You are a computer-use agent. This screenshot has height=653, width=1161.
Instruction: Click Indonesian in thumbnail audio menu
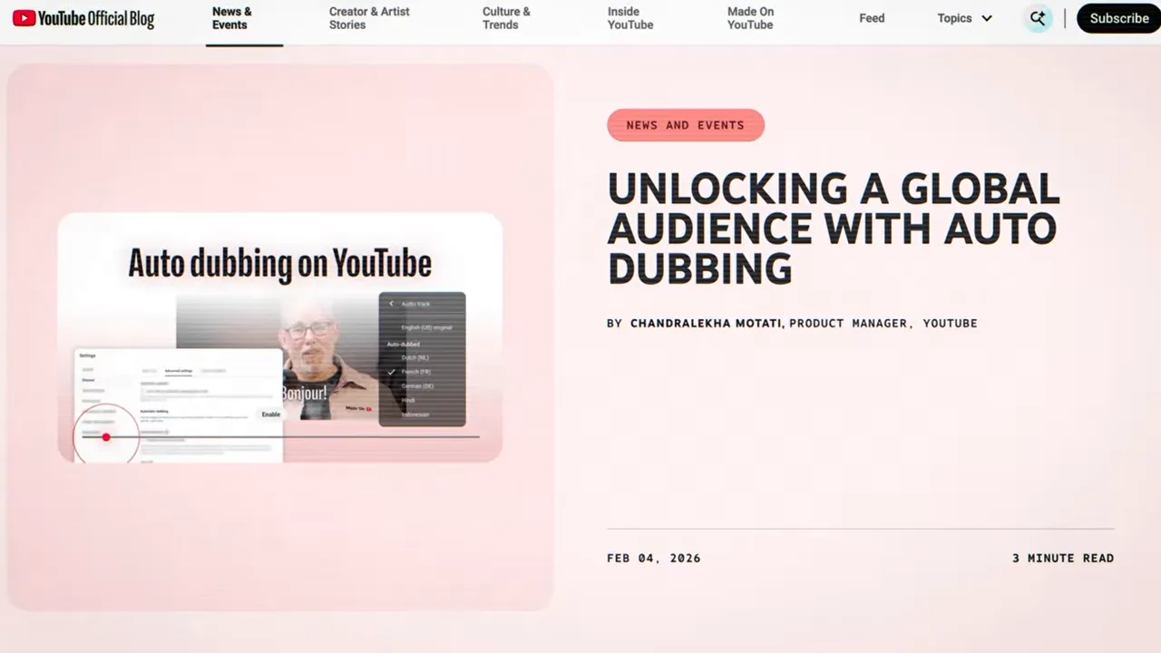[x=415, y=414]
